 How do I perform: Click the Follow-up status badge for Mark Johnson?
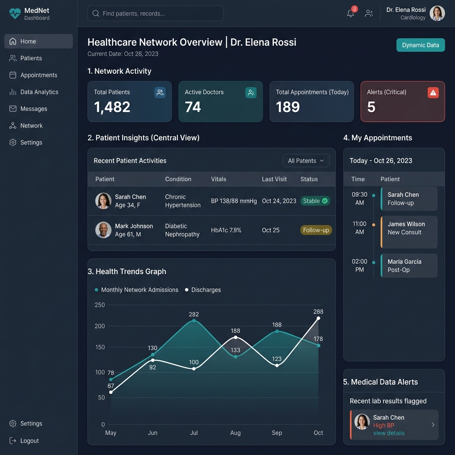point(316,230)
